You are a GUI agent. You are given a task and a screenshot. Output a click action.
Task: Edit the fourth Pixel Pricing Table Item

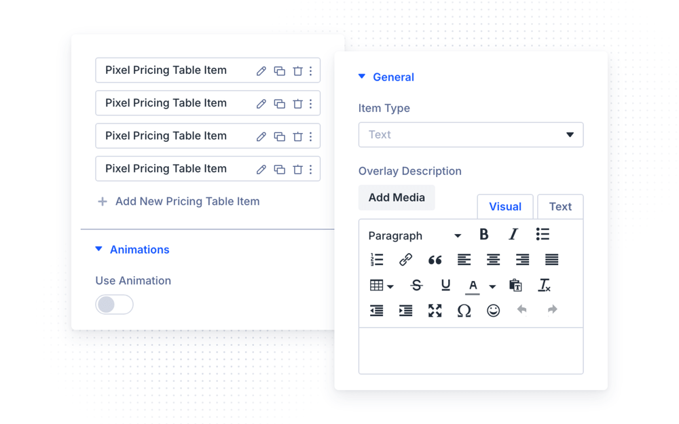coord(261,170)
